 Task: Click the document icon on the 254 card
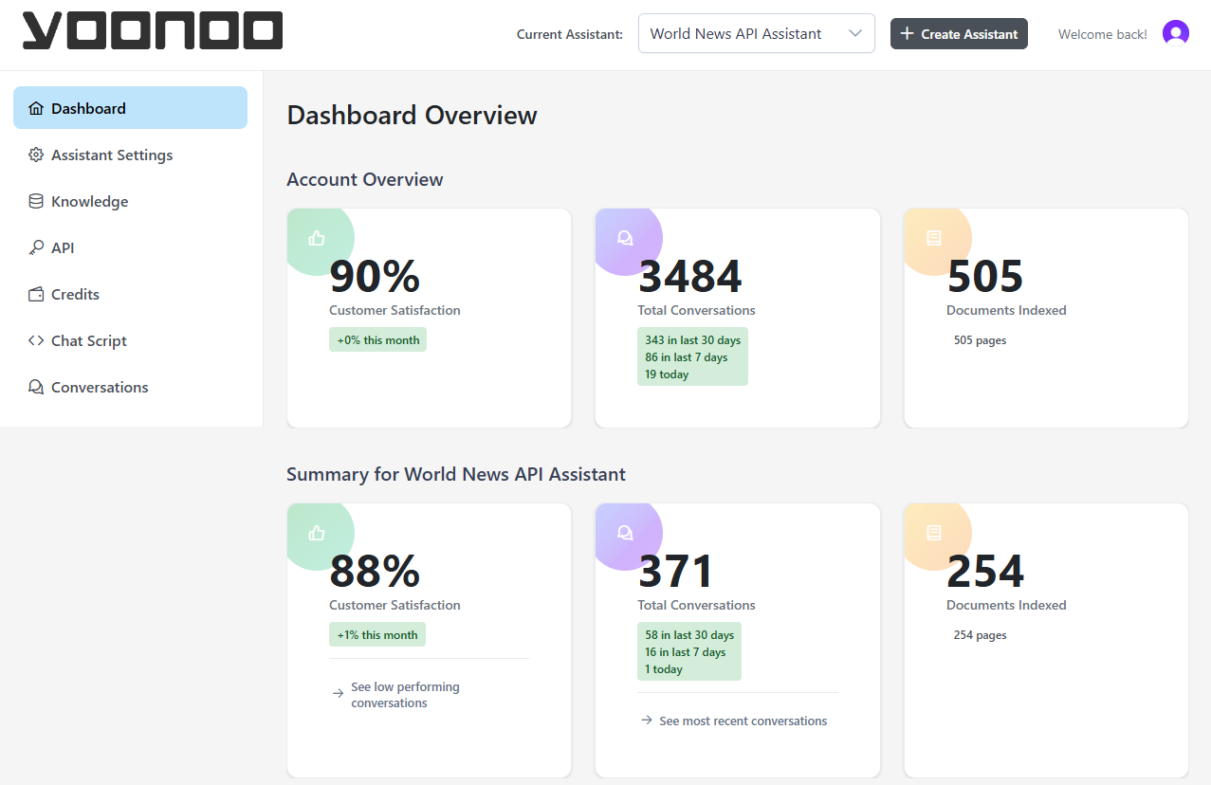[933, 533]
